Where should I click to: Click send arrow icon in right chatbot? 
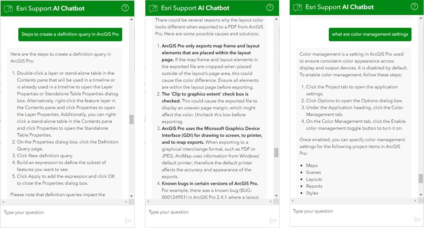tap(417, 220)
